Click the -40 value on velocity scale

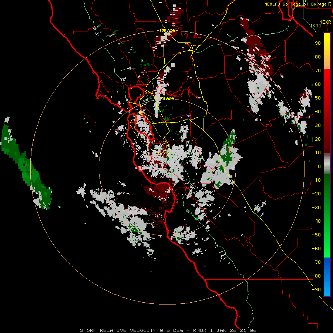[x=316, y=221]
